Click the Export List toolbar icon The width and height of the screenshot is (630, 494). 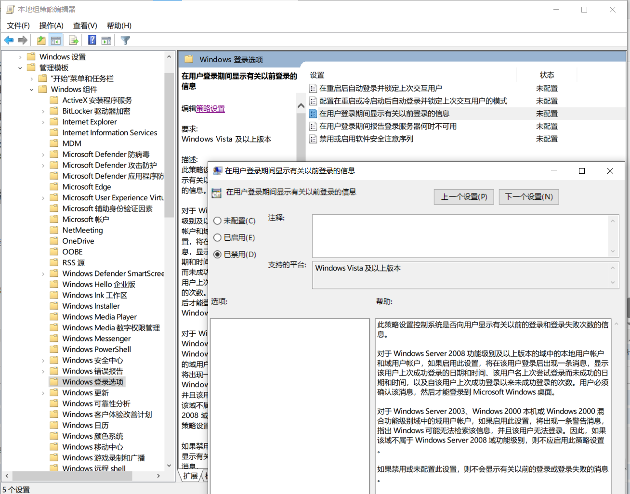74,40
